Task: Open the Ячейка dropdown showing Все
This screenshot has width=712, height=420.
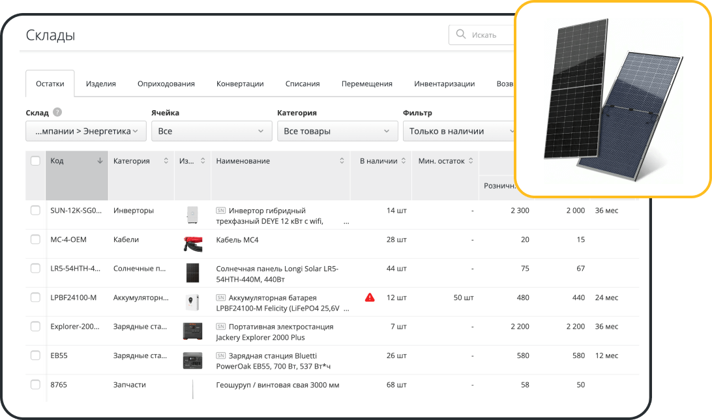Action: [x=211, y=131]
